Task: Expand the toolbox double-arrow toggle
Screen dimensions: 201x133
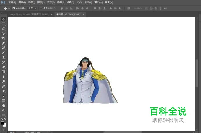Action: coord(2,13)
